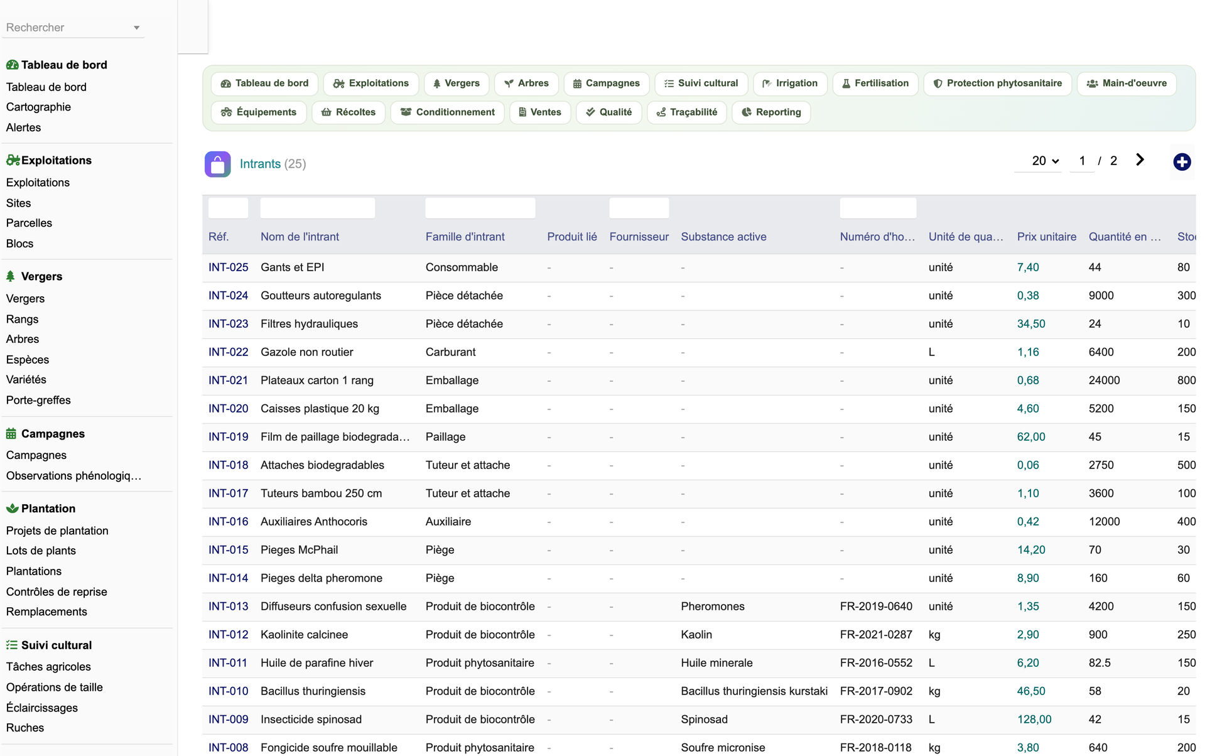Click the Protection phytosanitaire shield icon
The width and height of the screenshot is (1222, 756).
tap(938, 84)
